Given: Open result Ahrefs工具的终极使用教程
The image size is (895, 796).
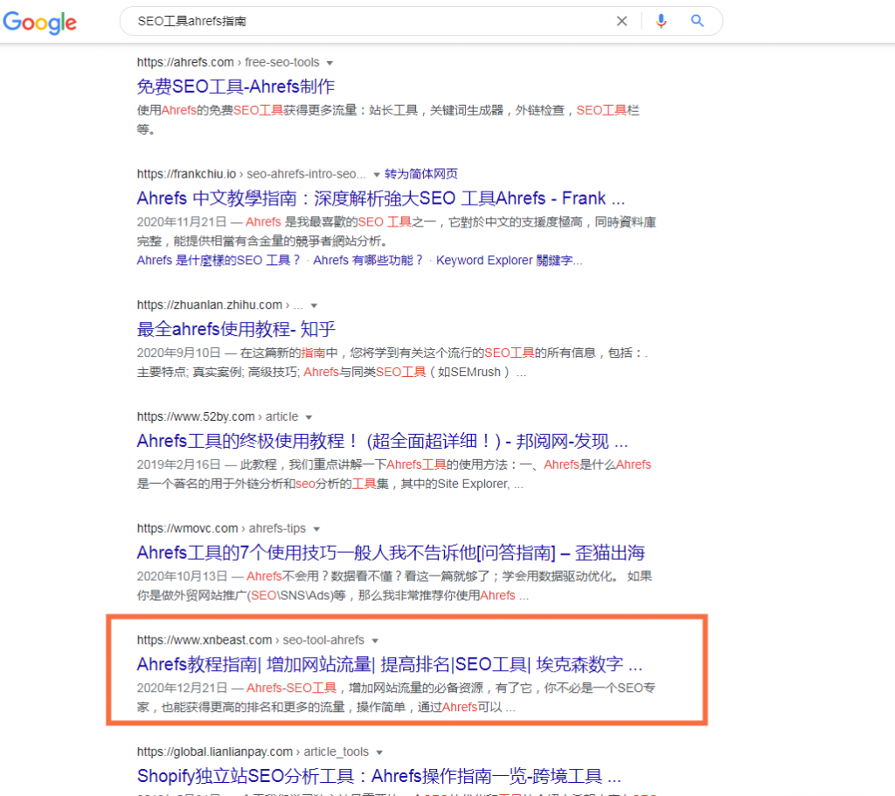Looking at the screenshot, I should click(383, 441).
